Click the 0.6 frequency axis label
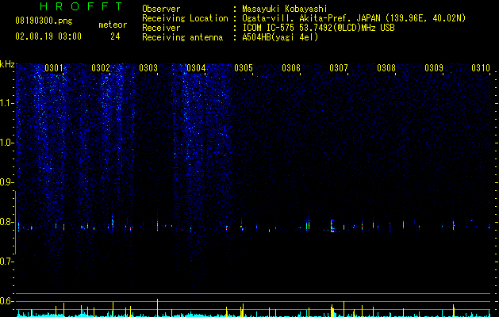499x317 pixels. pyautogui.click(x=6, y=301)
